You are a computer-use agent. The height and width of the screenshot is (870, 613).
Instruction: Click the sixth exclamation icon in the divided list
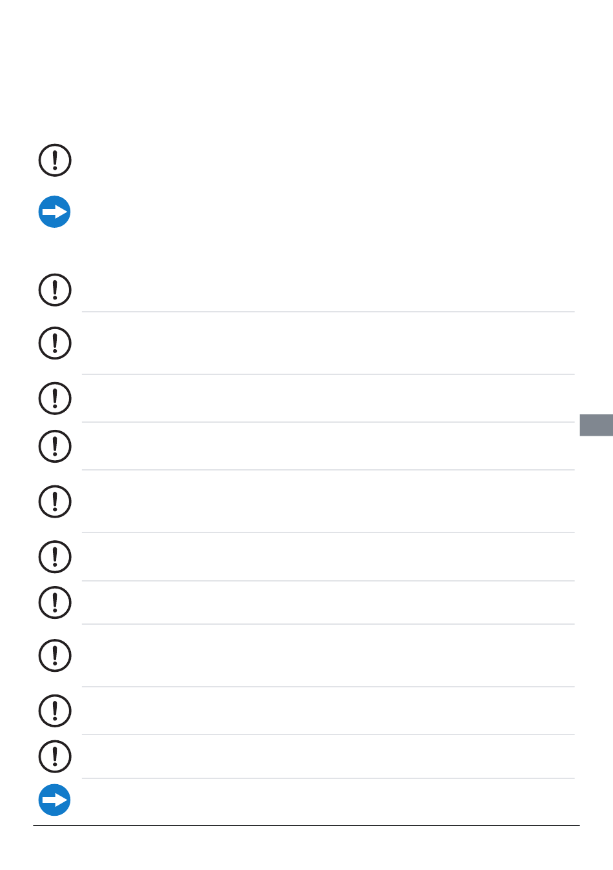[55, 556]
